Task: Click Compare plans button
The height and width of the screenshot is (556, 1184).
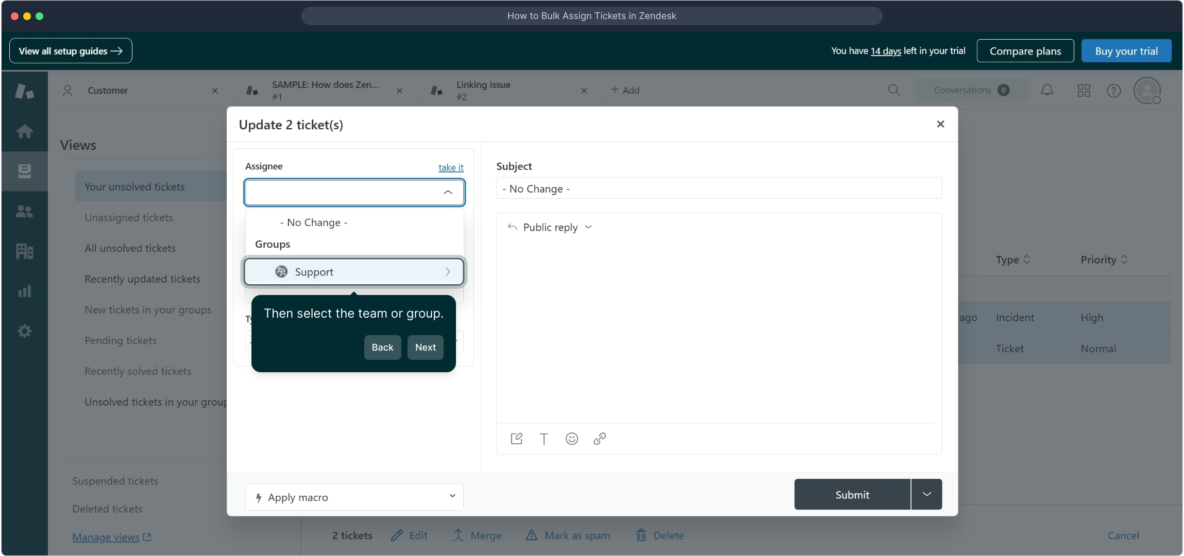Action: click(1025, 51)
